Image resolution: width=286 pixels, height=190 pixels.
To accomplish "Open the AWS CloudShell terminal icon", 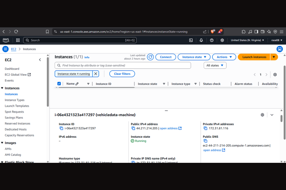I will [x=191, y=40].
